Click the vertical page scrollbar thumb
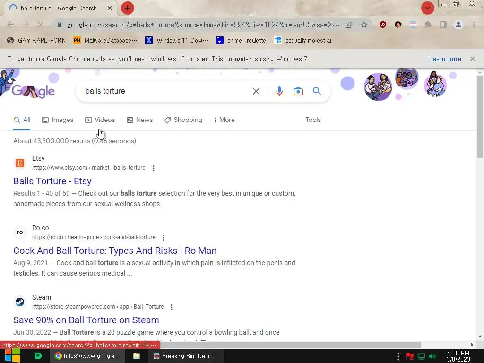Image resolution: width=484 pixels, height=363 pixels. click(480, 117)
